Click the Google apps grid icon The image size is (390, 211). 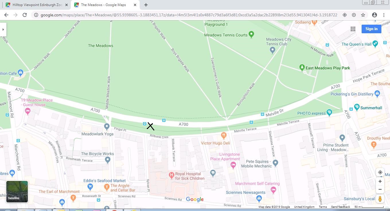pyautogui.click(x=353, y=29)
